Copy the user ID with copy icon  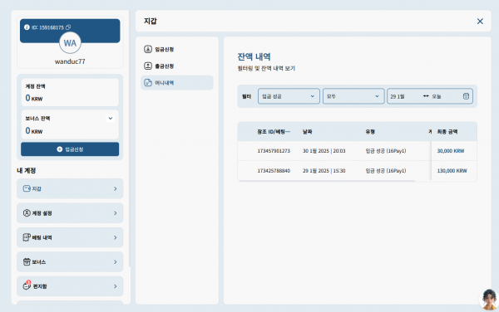coord(68,27)
